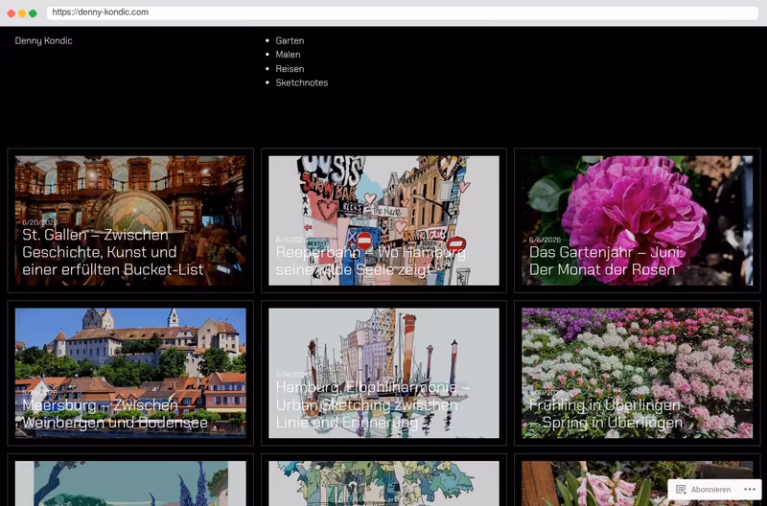Go to the Reisen category
This screenshot has height=506, width=767.
[290, 68]
